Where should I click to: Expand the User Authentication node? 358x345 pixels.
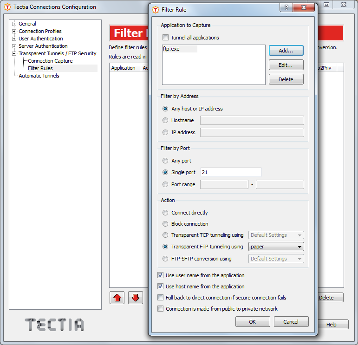point(14,39)
